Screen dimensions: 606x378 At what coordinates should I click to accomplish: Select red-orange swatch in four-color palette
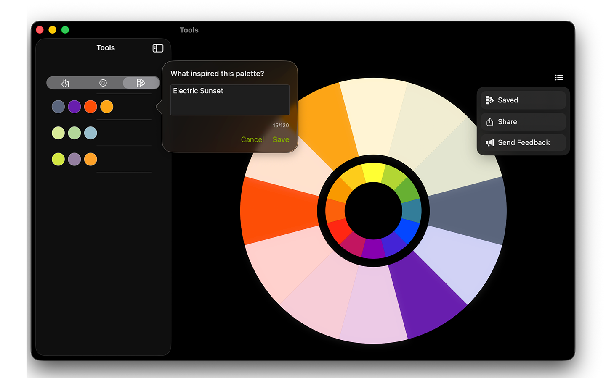click(90, 107)
